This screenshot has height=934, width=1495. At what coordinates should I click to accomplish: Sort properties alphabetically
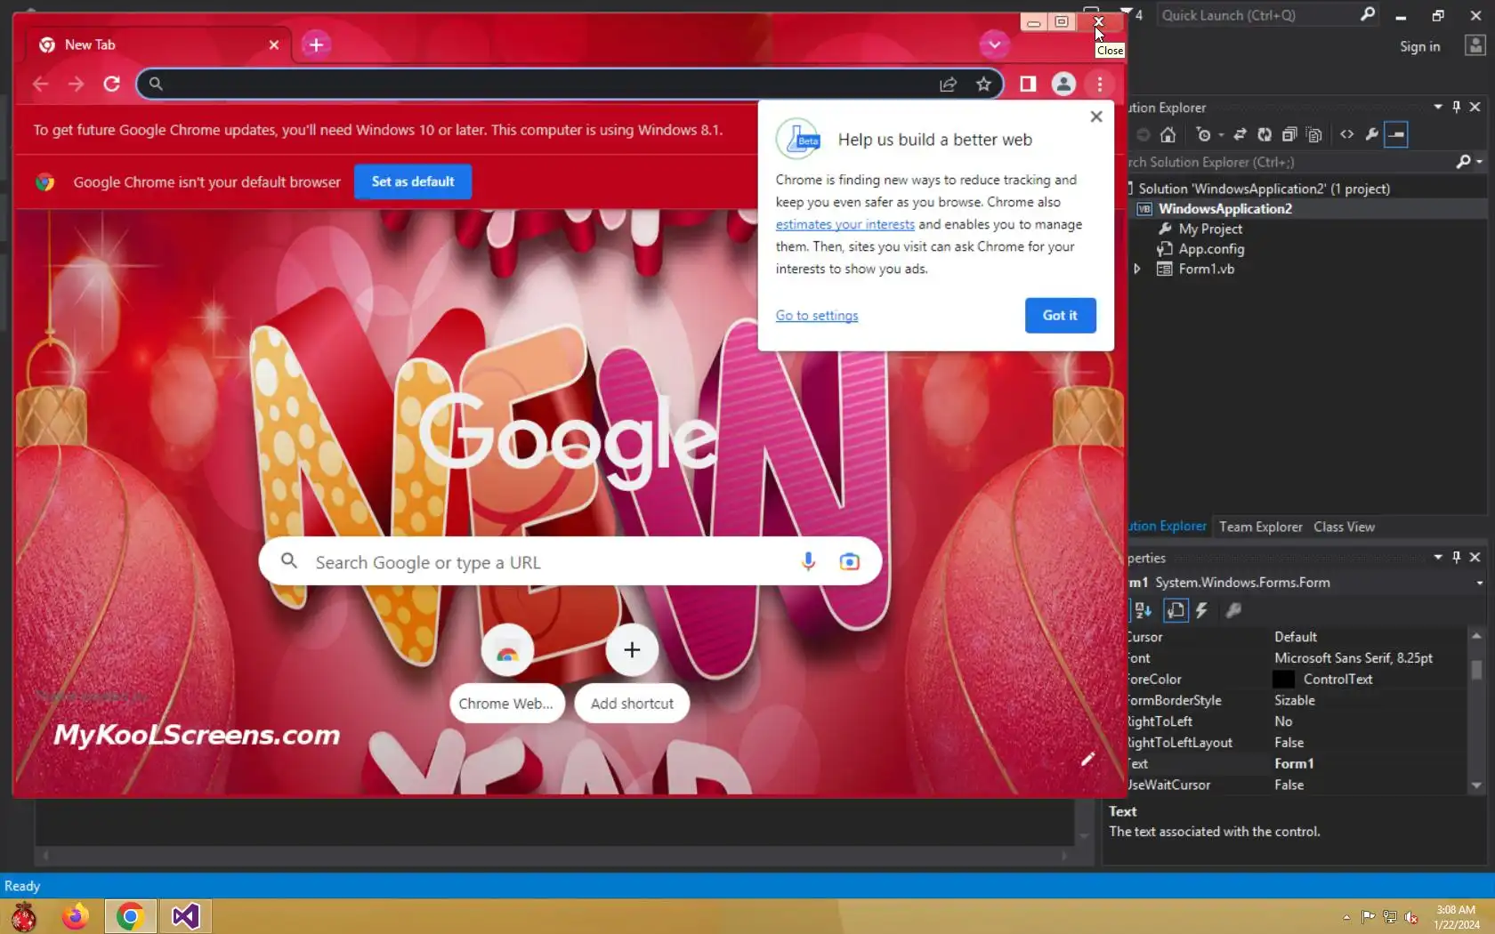point(1143,610)
